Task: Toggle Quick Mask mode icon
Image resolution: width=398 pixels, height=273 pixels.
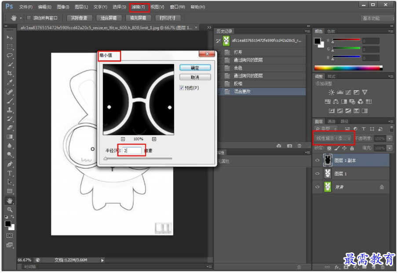Action: click(x=10, y=236)
